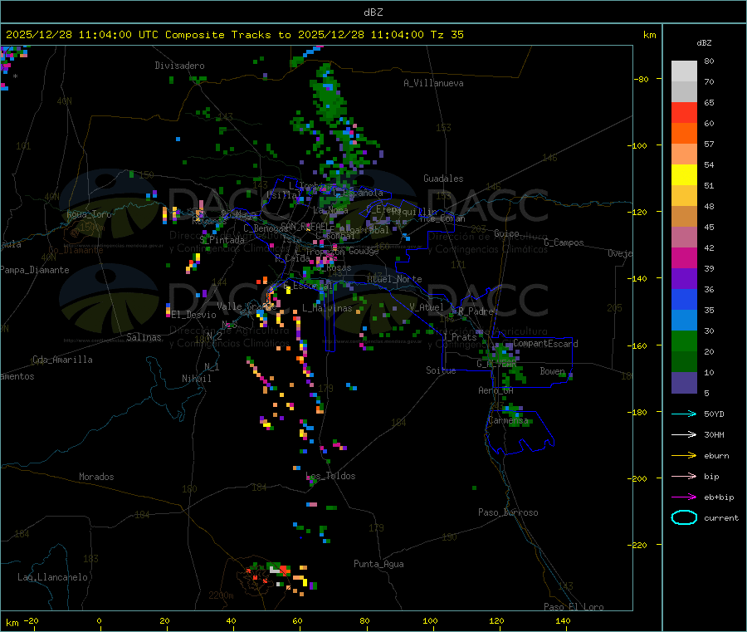Click the S_Pintada label

coord(222,240)
